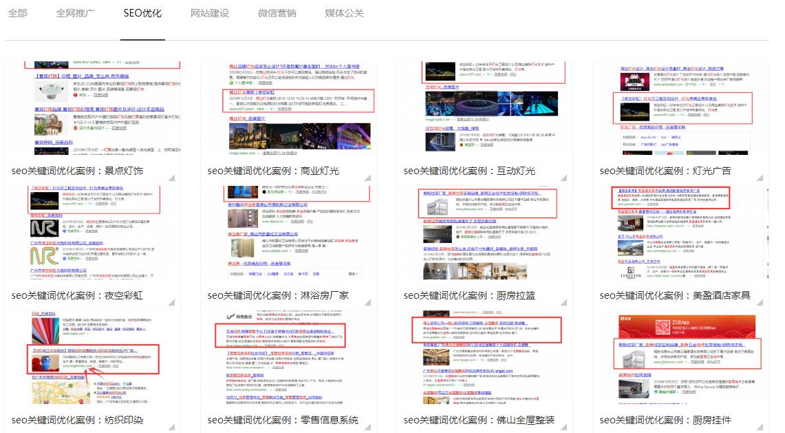Viewport: 785px width, 433px height.
Task: Open the 纺织印染 case thumbnail image
Action: pos(92,358)
